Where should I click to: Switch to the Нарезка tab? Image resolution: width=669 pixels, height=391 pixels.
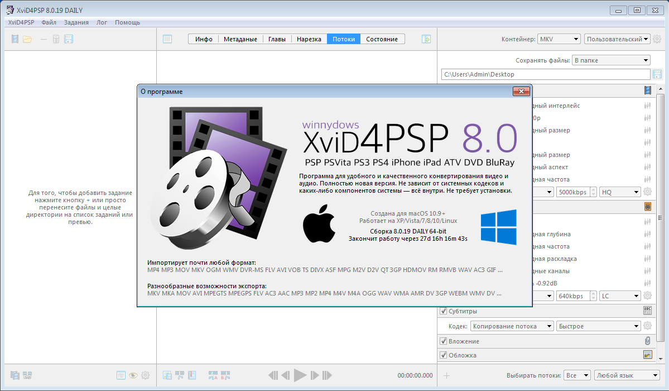(x=309, y=39)
